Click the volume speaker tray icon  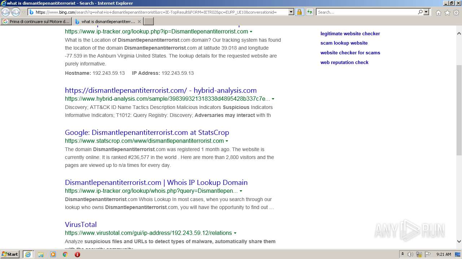pyautogui.click(x=410, y=254)
